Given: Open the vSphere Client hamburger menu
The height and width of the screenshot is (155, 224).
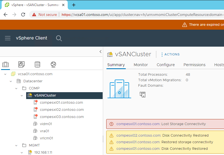Looking at the screenshot, I should coord(8,38).
